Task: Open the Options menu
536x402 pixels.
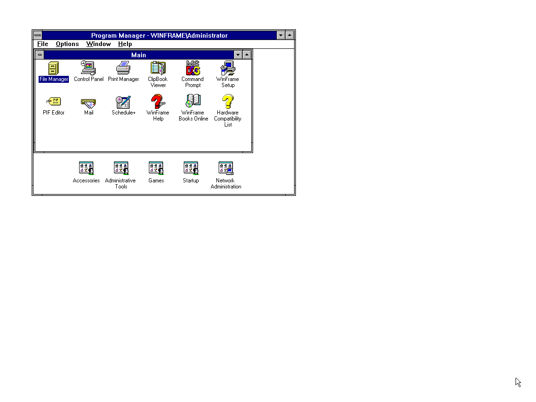Action: click(67, 44)
